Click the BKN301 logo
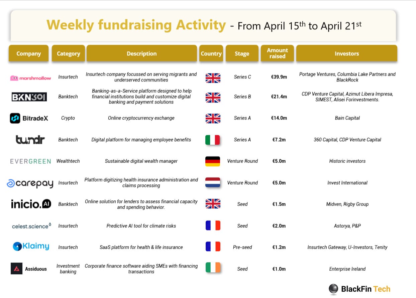This screenshot has height=298, width=416. click(x=29, y=97)
